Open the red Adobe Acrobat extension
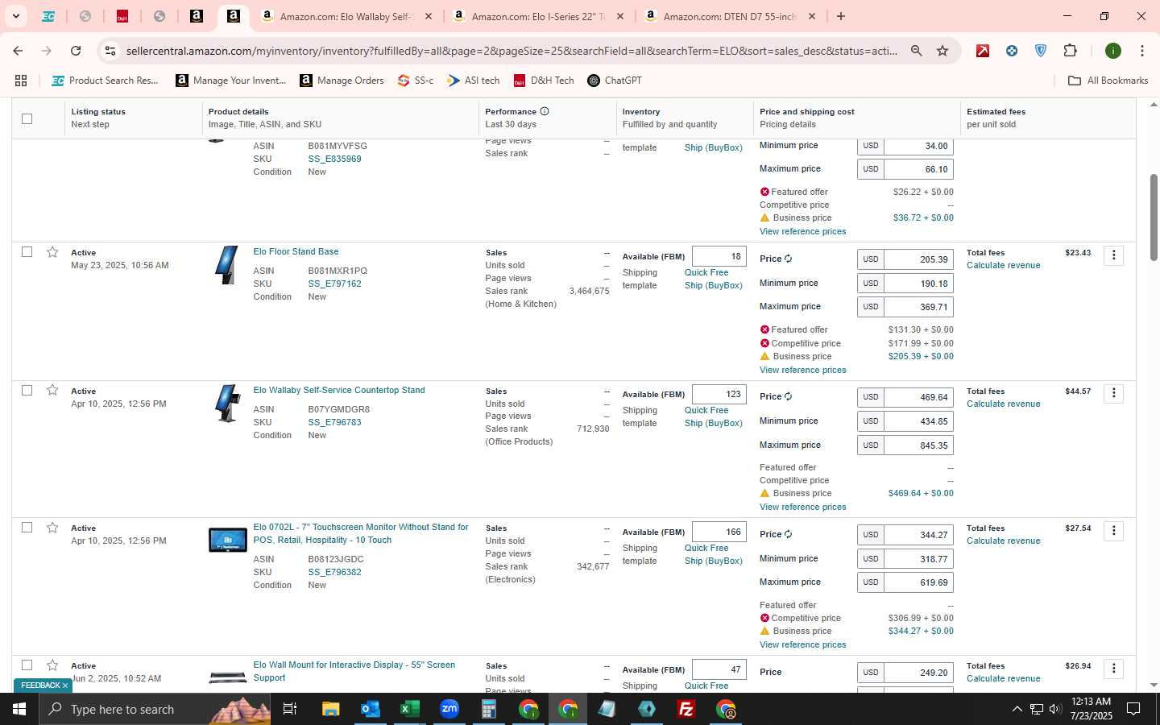 click(x=983, y=51)
